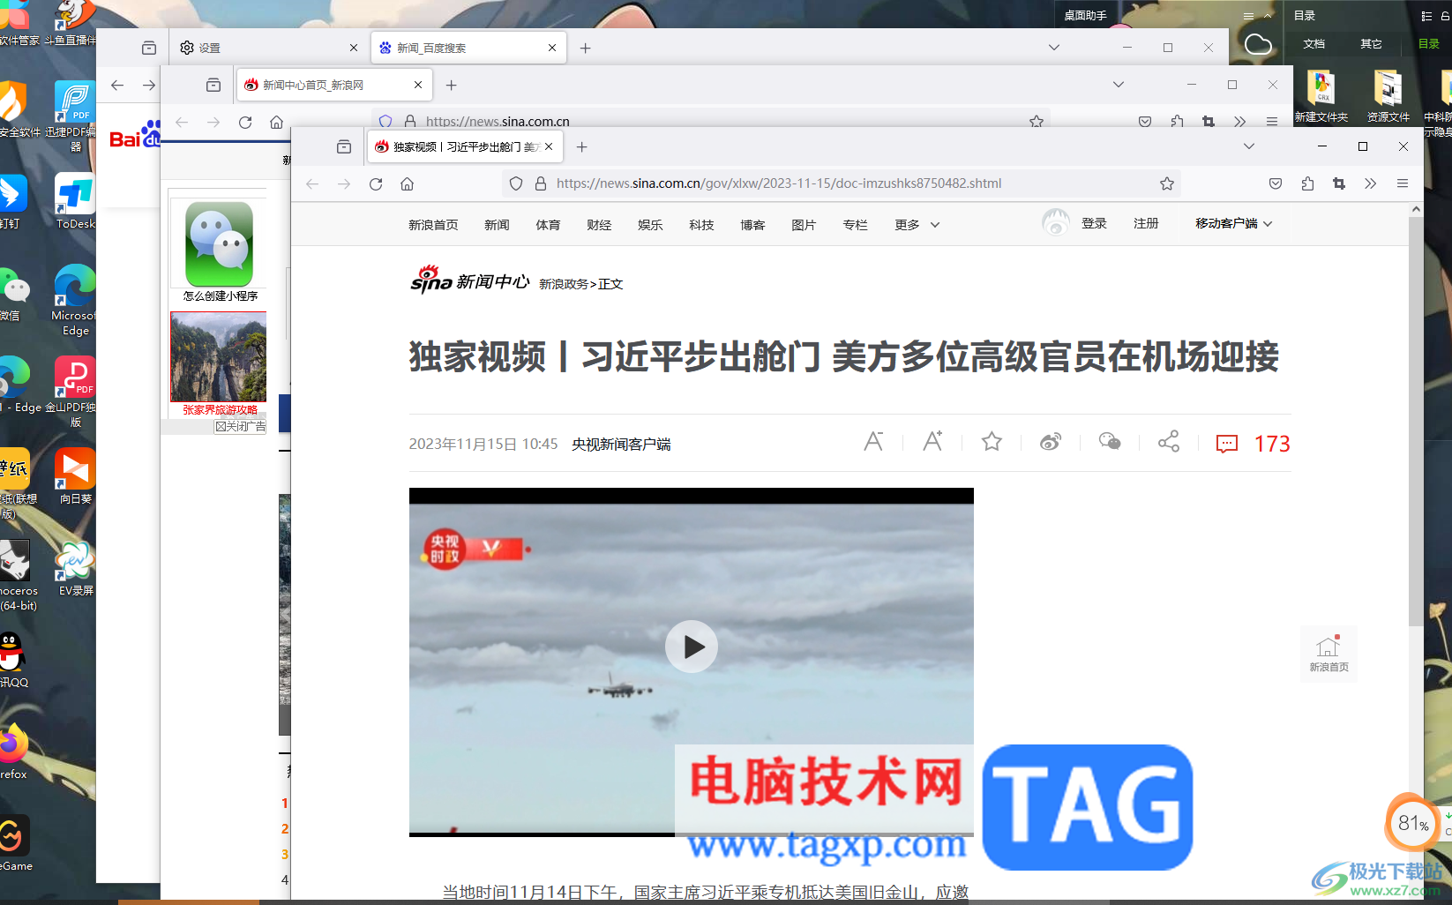Viewport: 1452px width, 905px height.
Task: Click 关闭广告 to close the ad
Action: [x=240, y=426]
